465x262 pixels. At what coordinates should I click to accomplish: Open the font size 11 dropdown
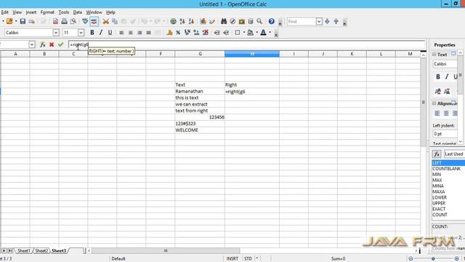tap(81, 33)
